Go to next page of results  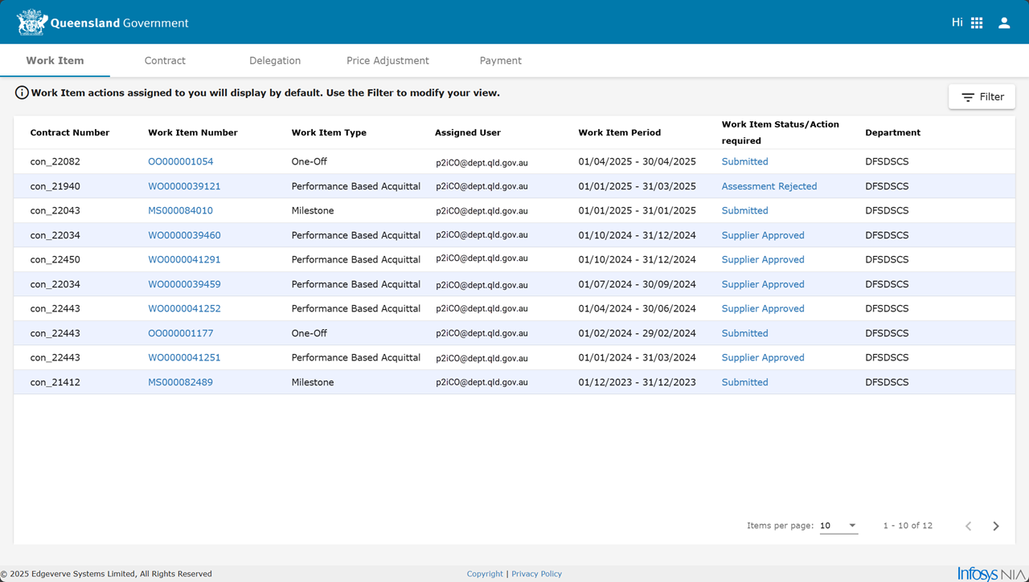[x=996, y=526]
